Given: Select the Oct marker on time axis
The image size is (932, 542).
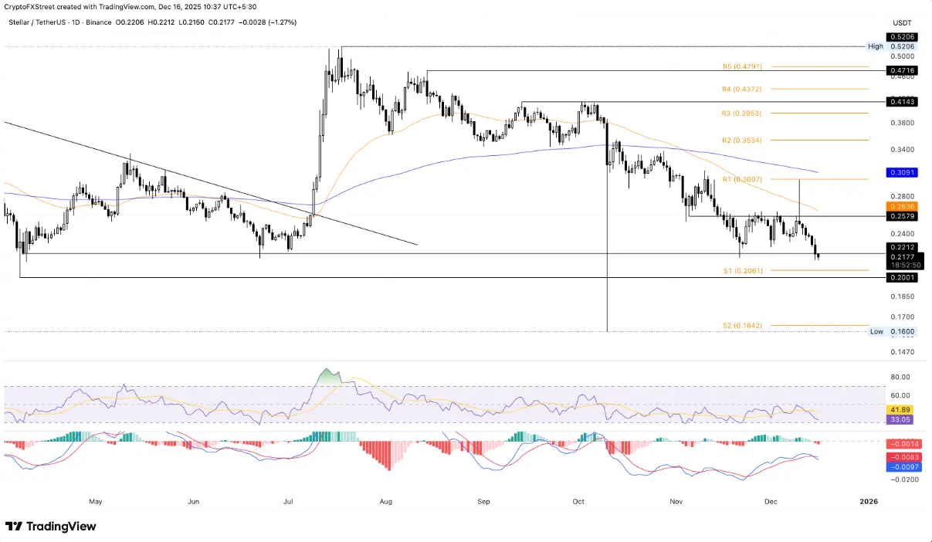Looking at the screenshot, I should [578, 501].
